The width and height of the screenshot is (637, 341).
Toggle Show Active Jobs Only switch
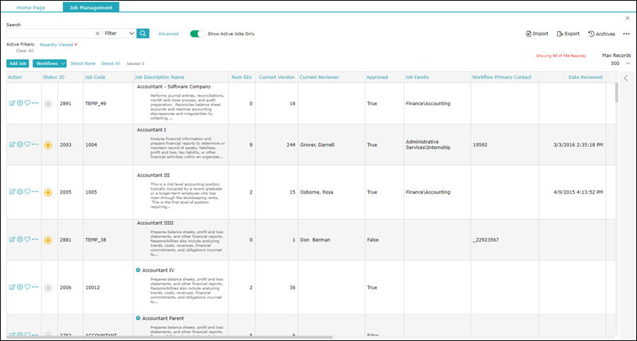click(x=197, y=33)
